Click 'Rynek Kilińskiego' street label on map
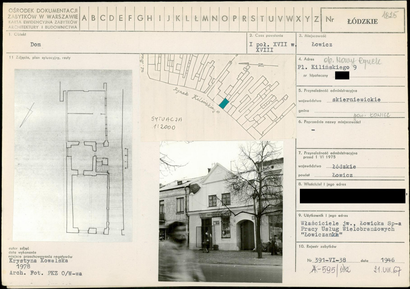This screenshot has width=410, height=289. (x=196, y=100)
